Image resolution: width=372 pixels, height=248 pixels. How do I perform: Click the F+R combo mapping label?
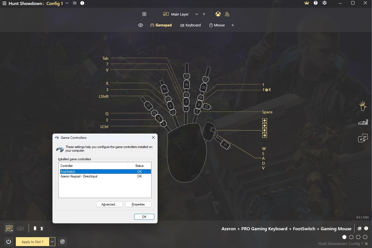267,90
